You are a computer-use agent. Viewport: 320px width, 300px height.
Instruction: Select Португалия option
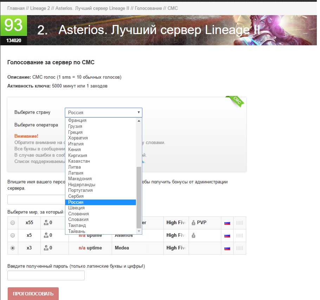(x=100, y=190)
